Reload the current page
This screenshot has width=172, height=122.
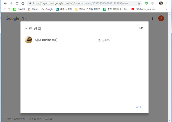pyautogui.click(x=17, y=3)
